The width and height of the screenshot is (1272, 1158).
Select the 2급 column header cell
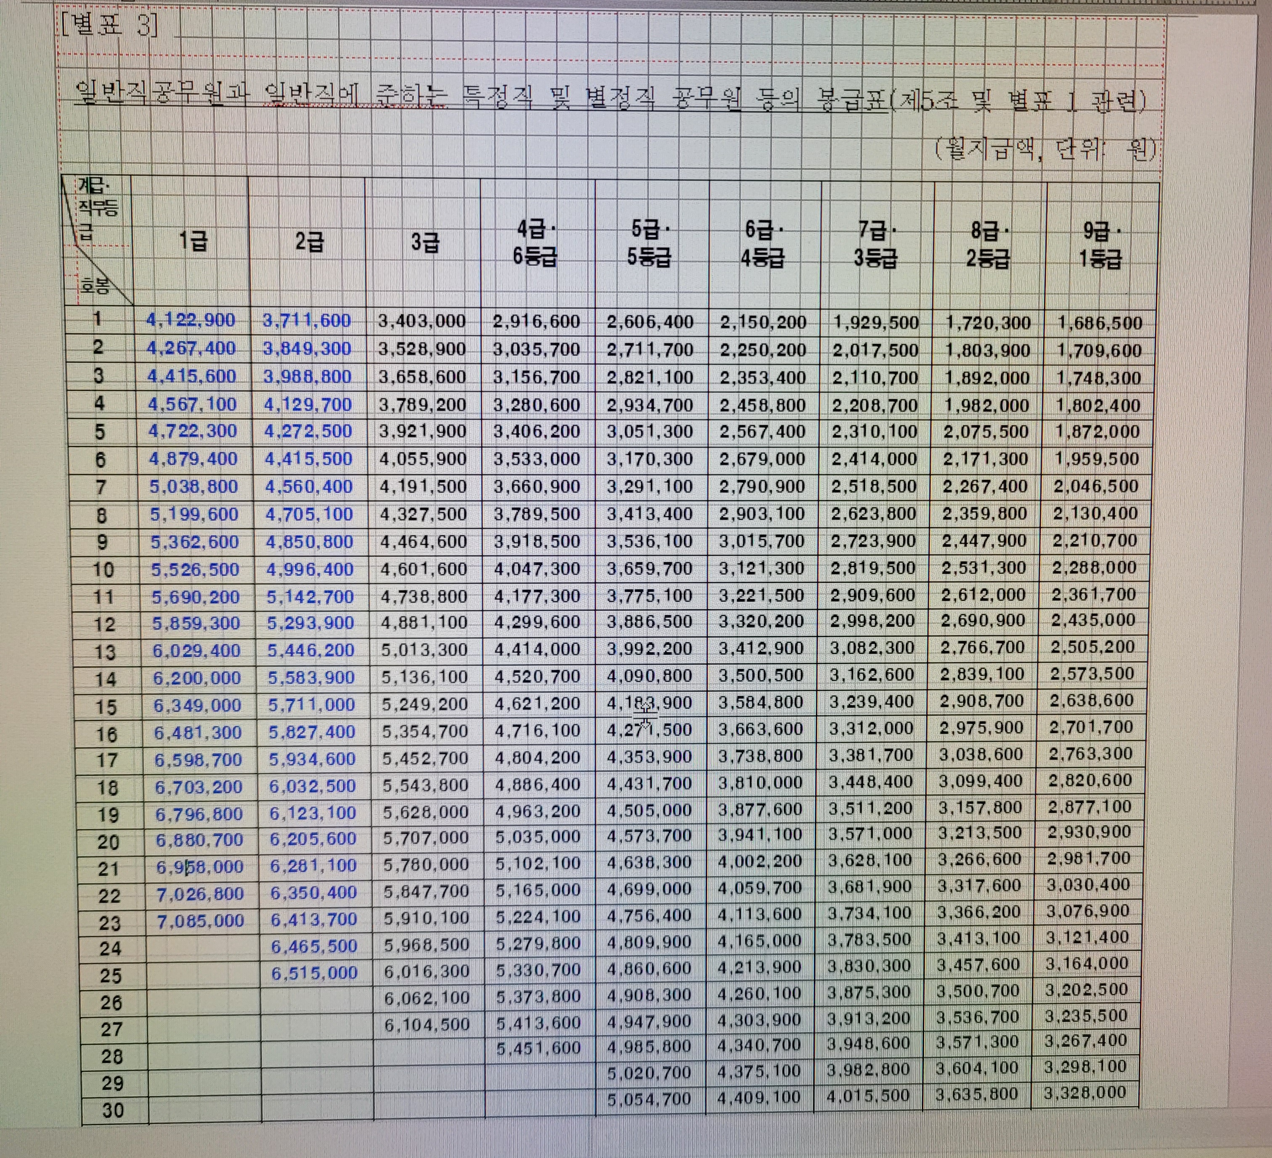(x=309, y=241)
